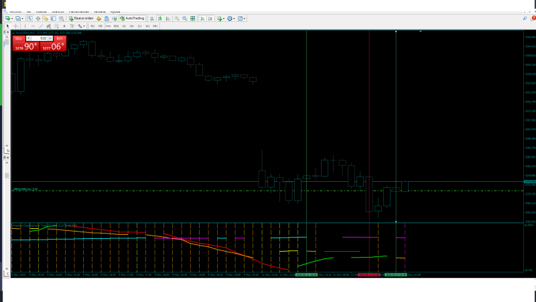Switch timeframe to MN
Image resolution: width=536 pixels, height=302 pixels.
[x=155, y=26]
